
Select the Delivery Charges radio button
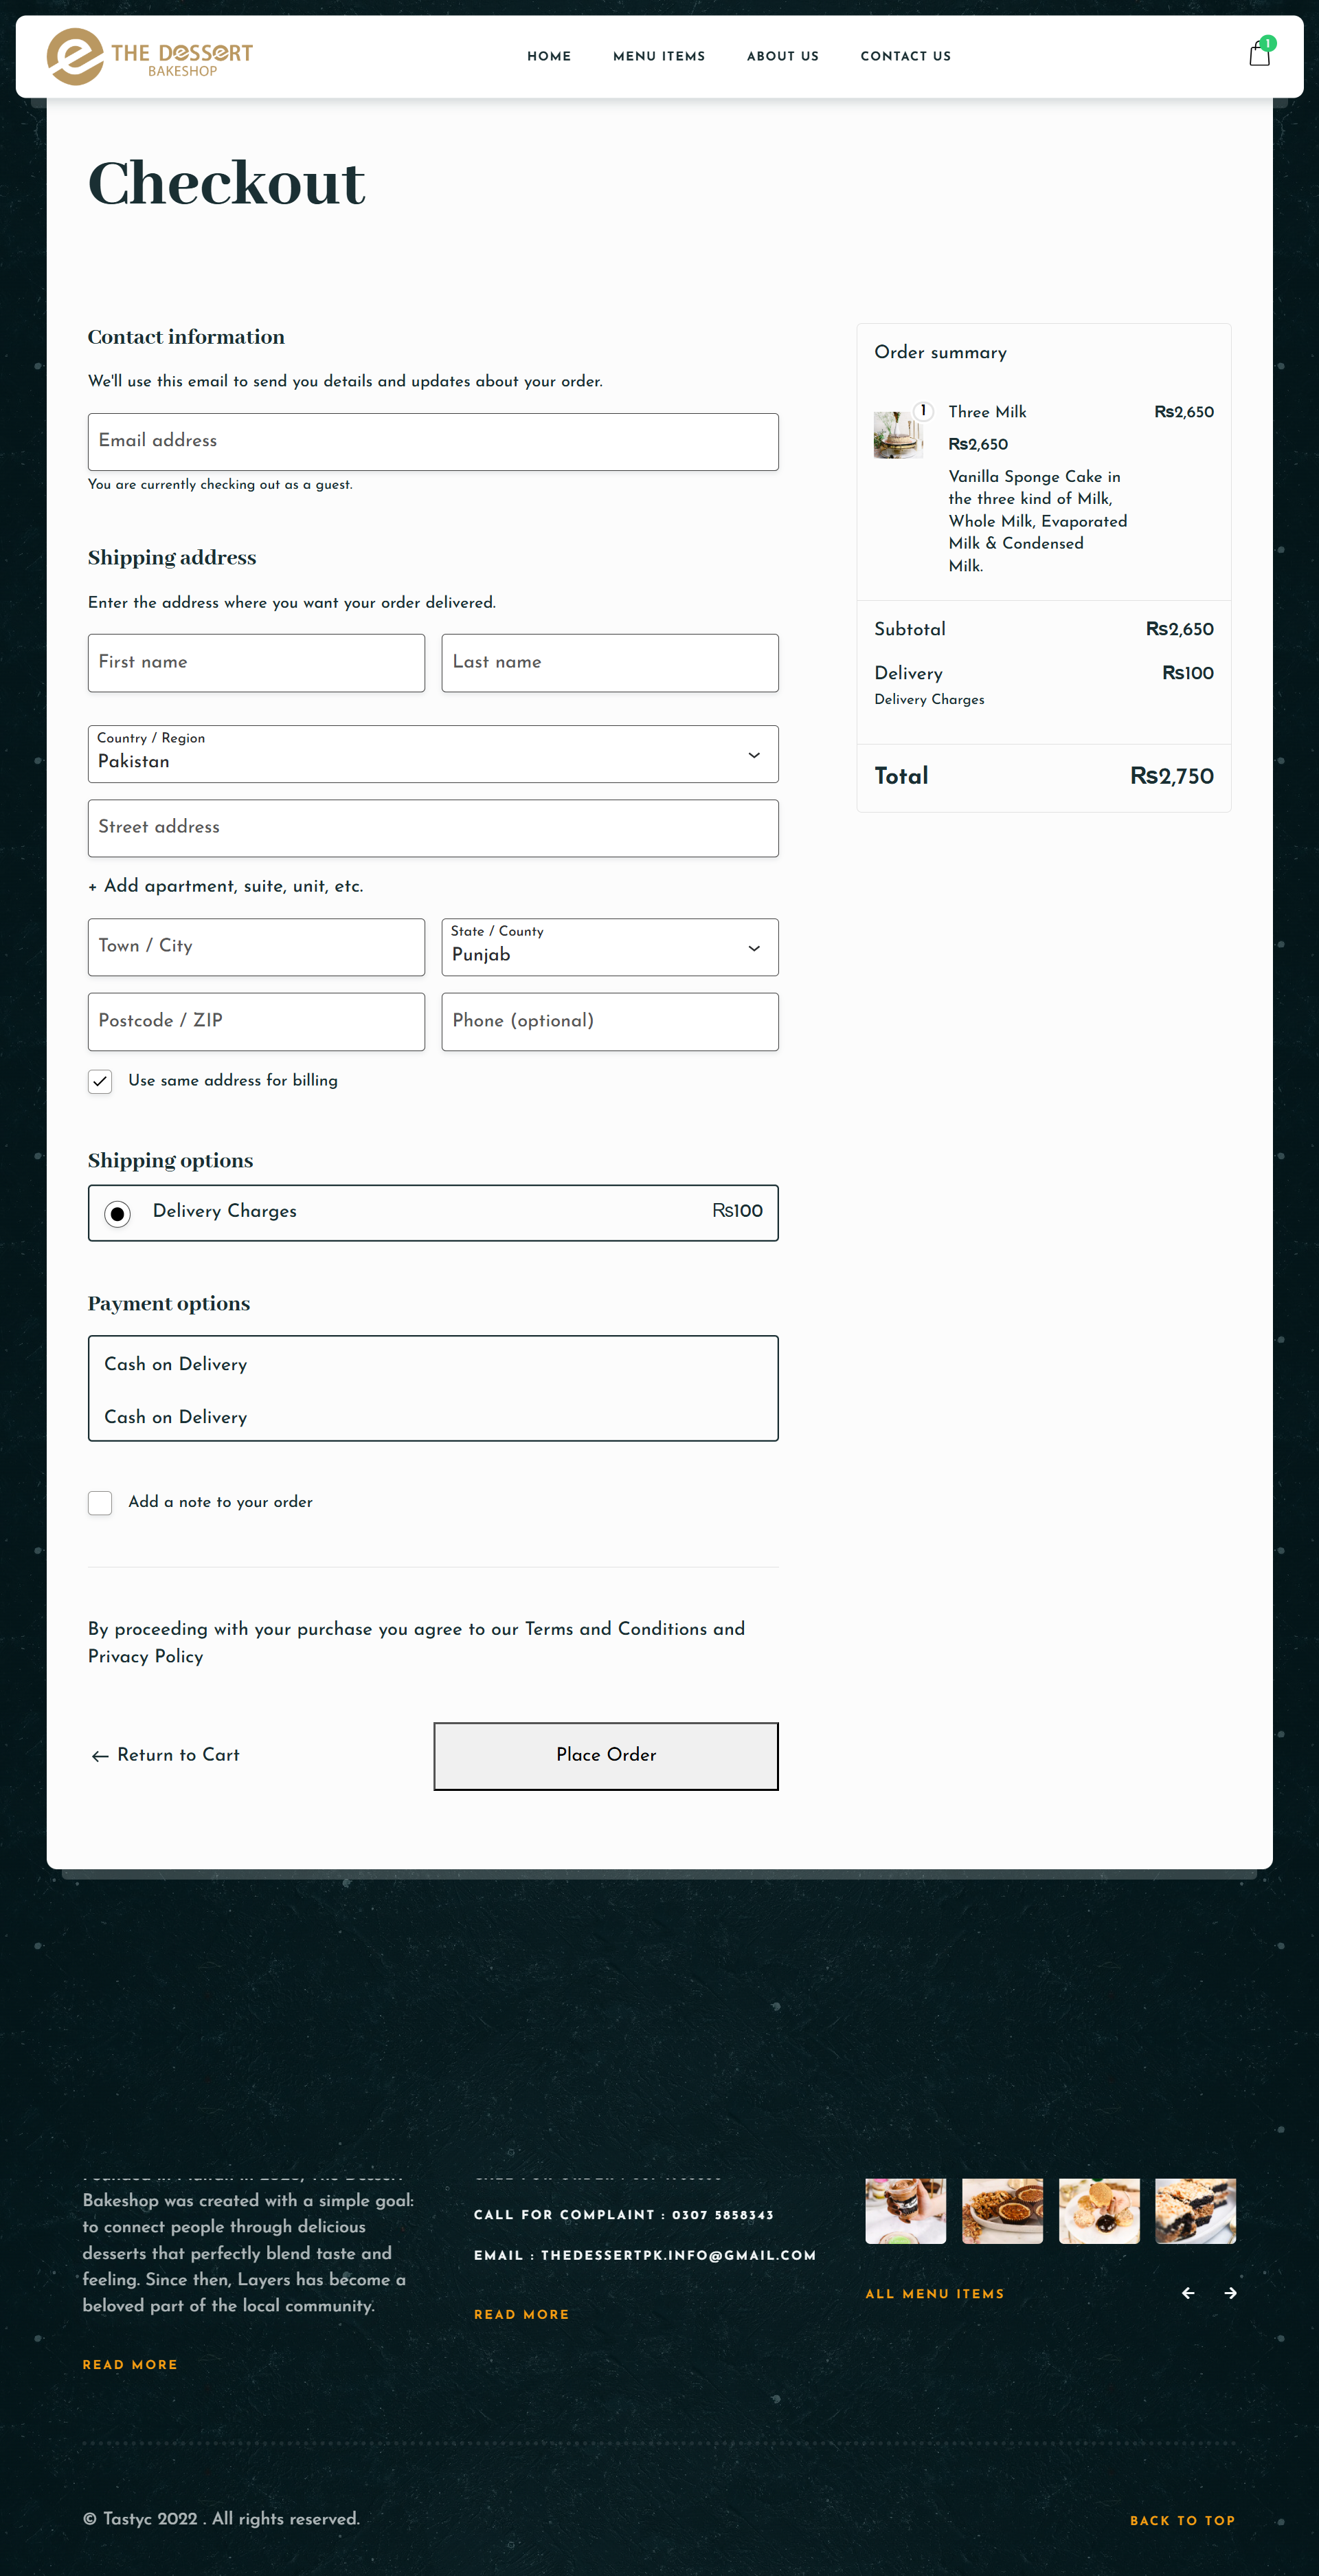(118, 1213)
